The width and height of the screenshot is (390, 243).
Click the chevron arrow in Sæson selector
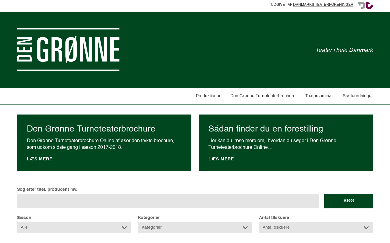(x=124, y=228)
